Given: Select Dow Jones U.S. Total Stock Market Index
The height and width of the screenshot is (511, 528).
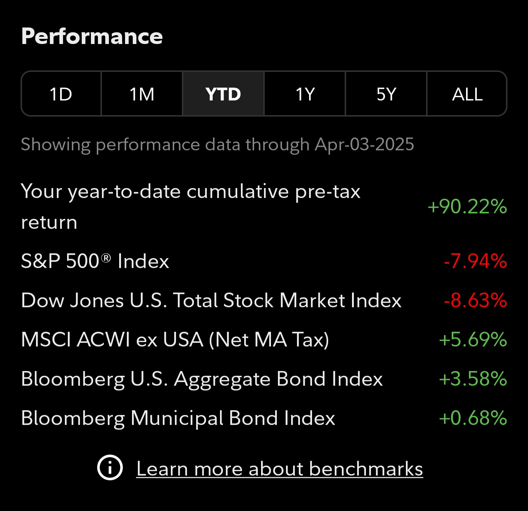Looking at the screenshot, I should click(x=264, y=300).
